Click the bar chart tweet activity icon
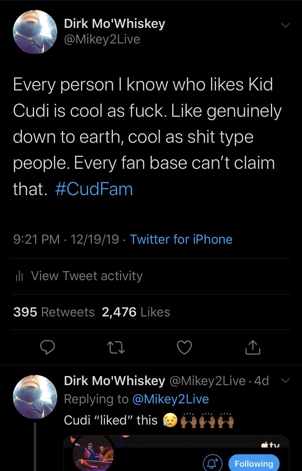Screen dimensions: 302x471 [x=19, y=276]
